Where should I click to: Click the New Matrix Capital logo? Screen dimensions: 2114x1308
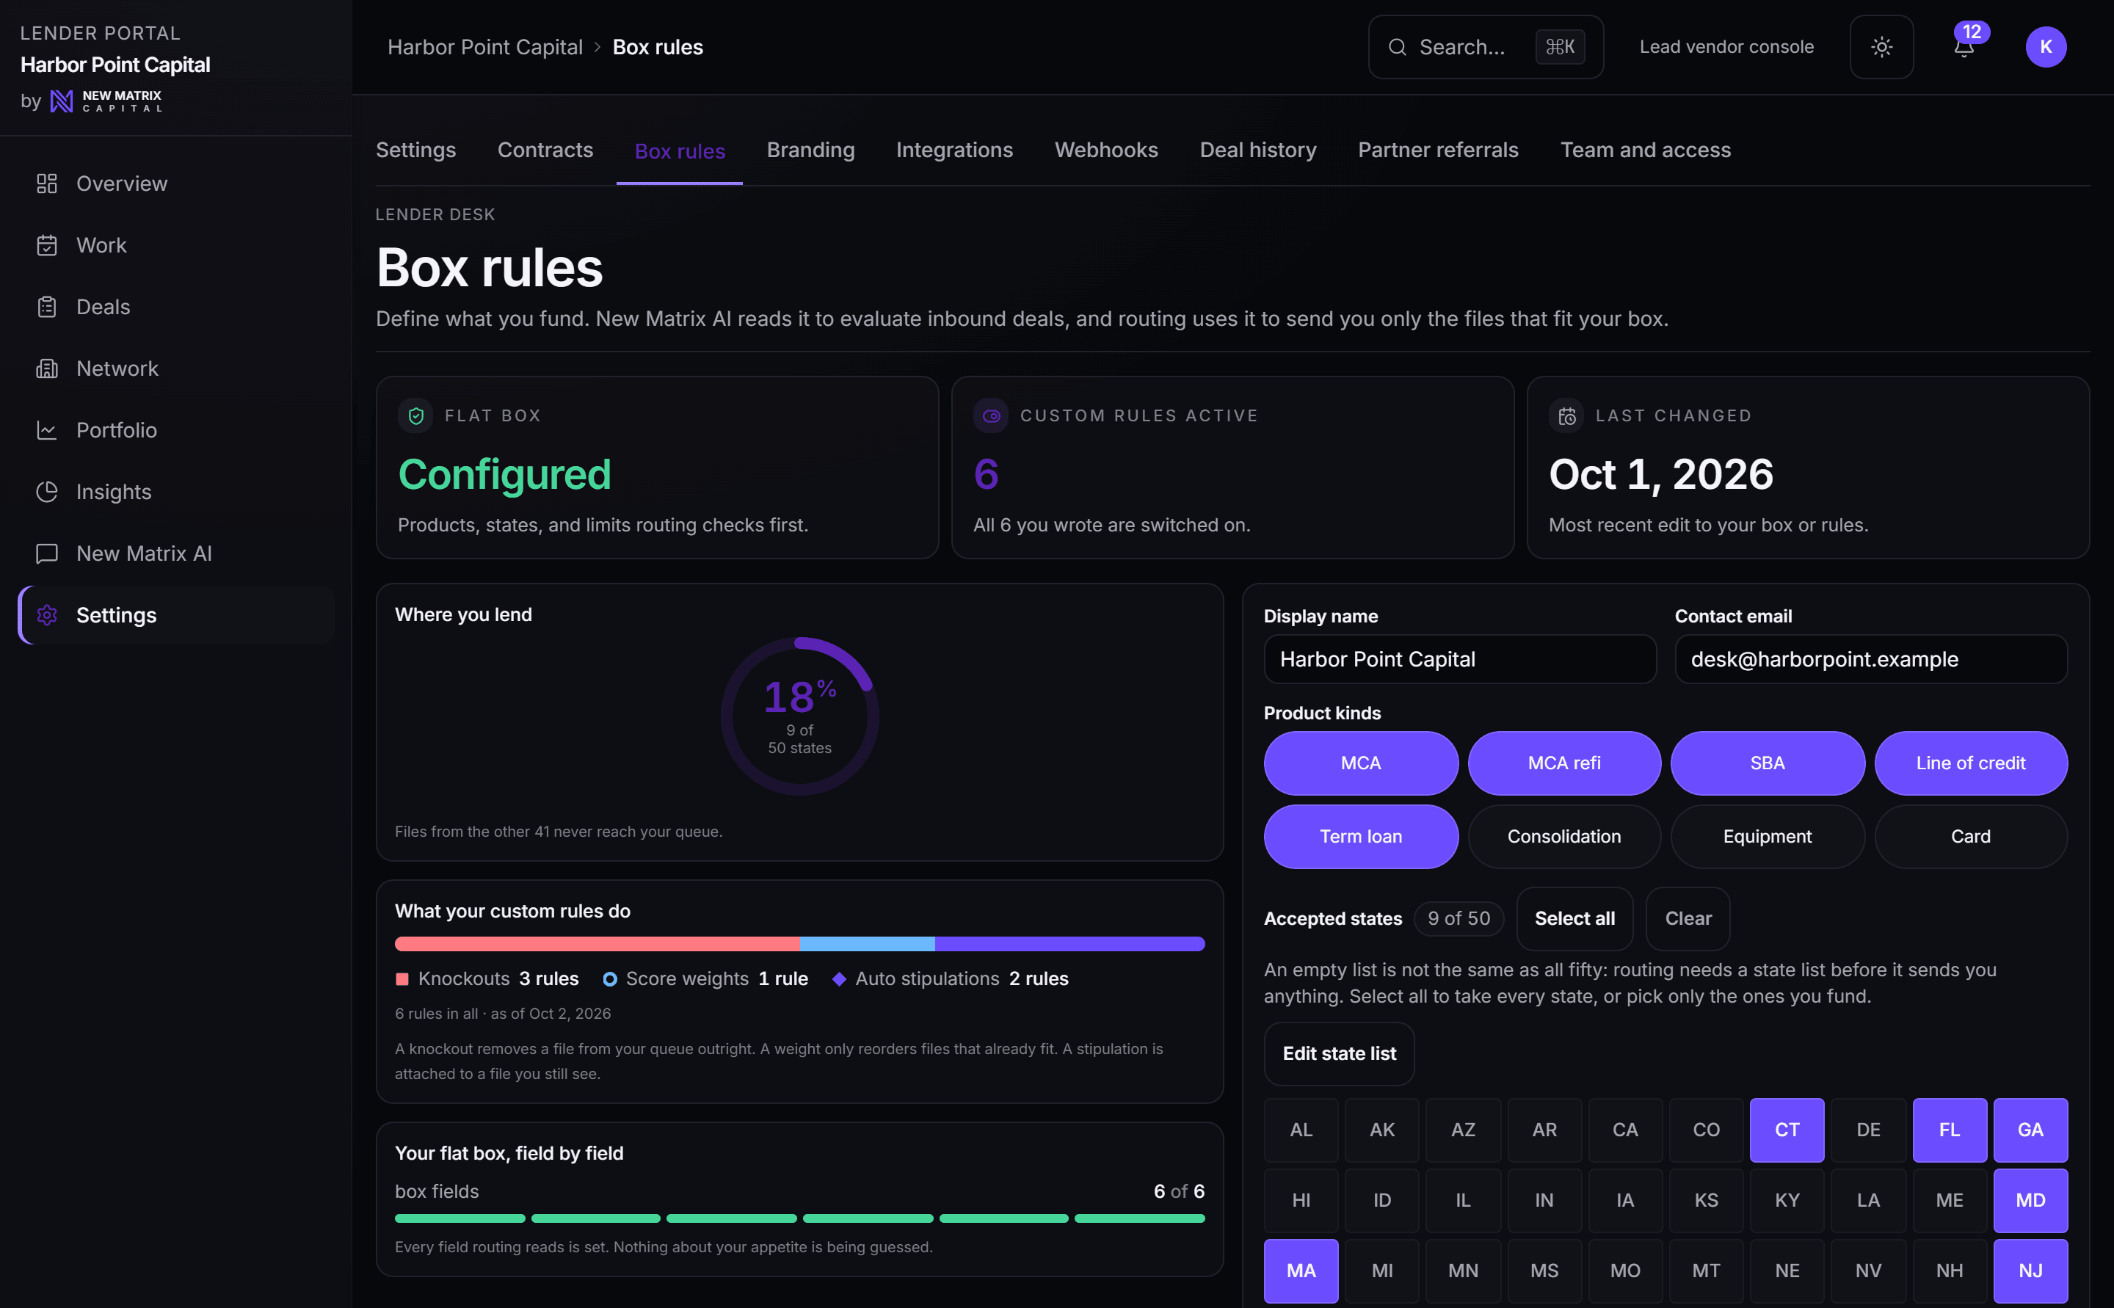[x=106, y=101]
